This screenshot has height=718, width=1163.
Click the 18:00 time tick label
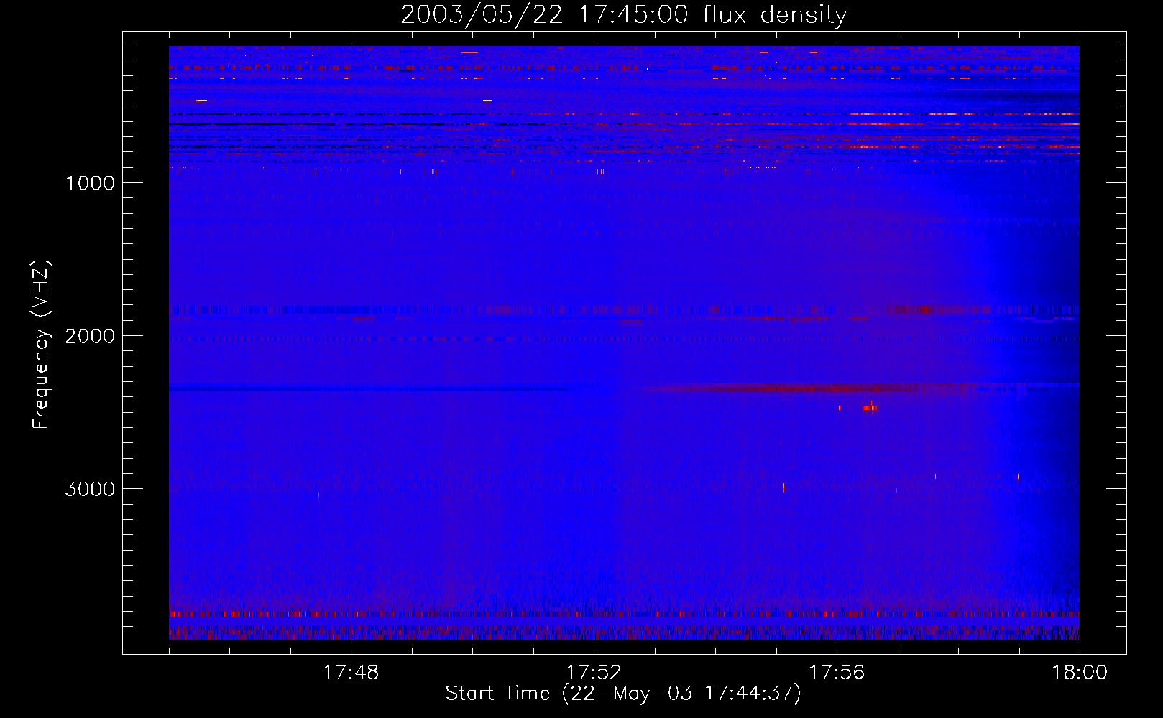click(1080, 673)
